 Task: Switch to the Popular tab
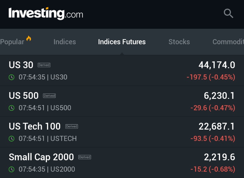(x=12, y=42)
